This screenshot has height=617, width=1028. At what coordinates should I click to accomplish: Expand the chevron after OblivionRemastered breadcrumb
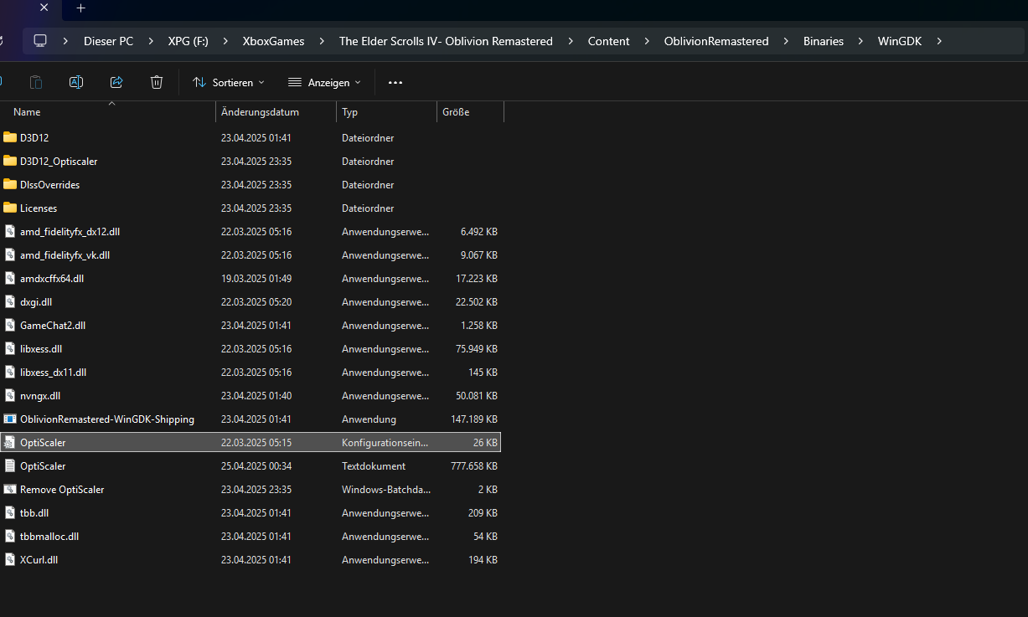coord(786,40)
